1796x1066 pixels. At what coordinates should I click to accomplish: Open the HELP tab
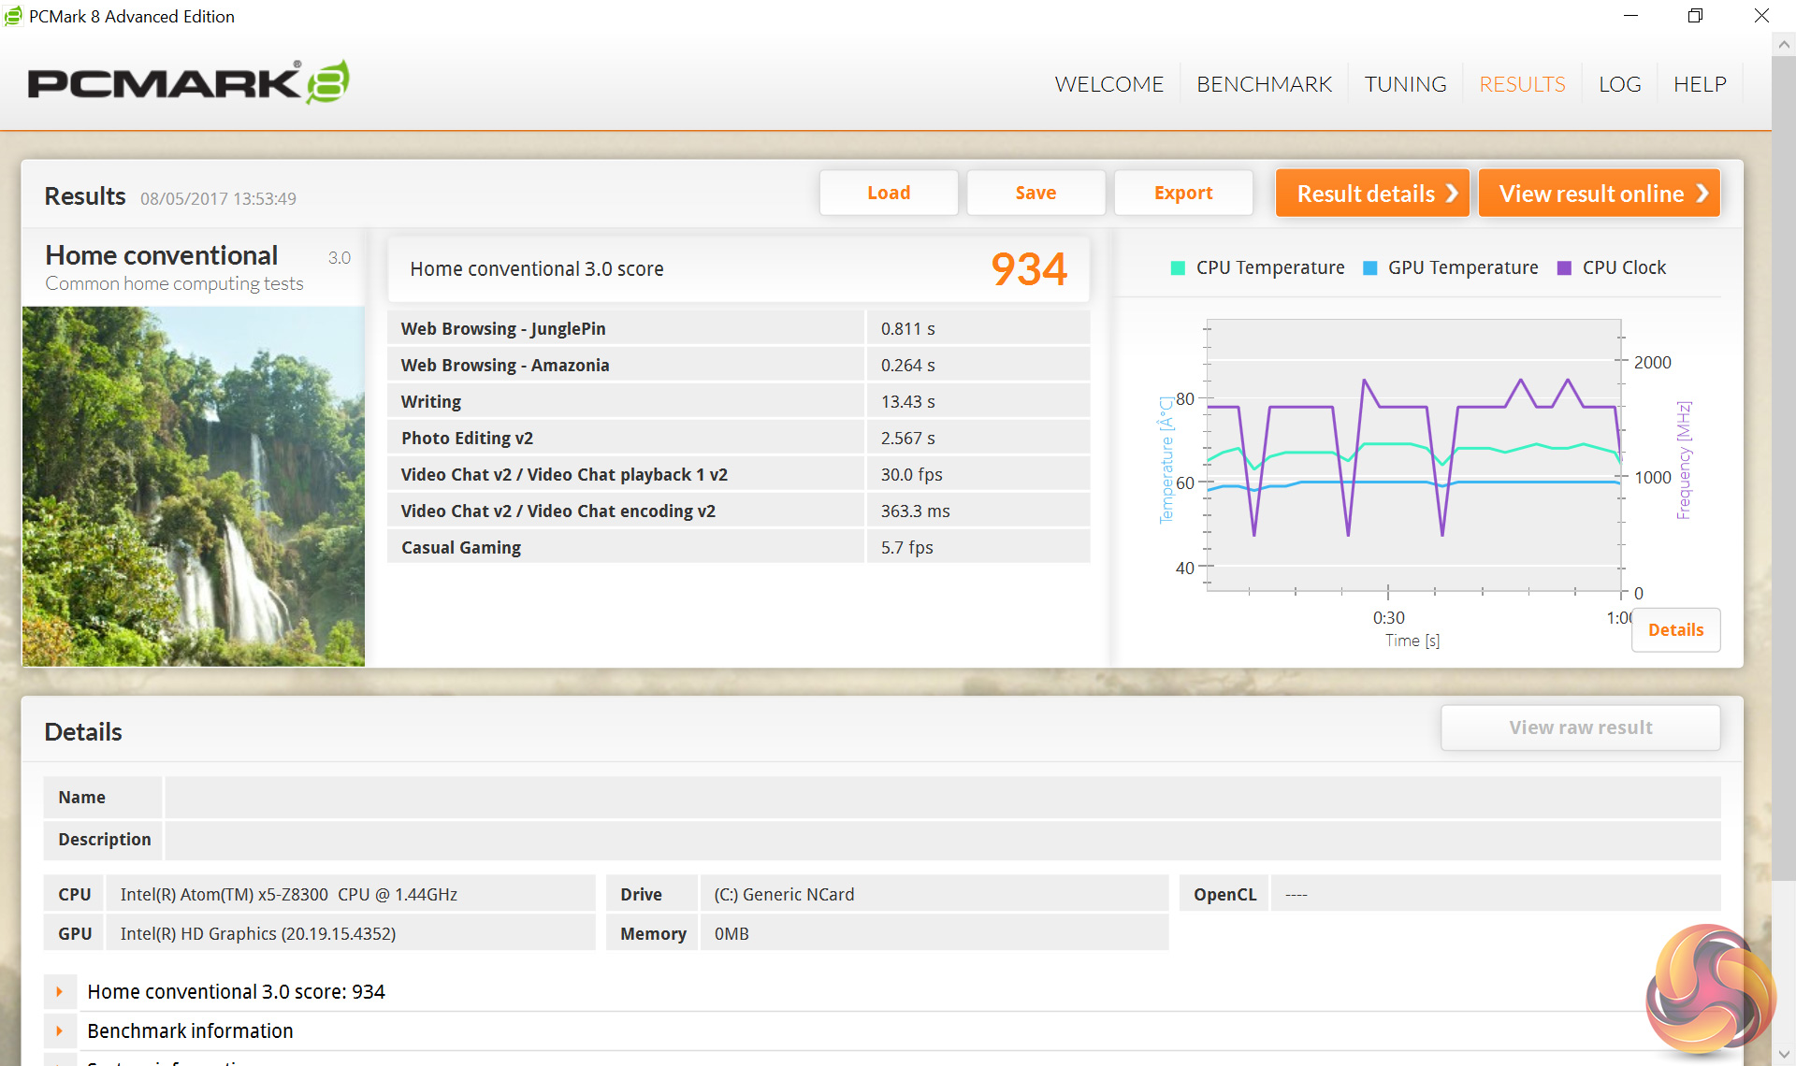[x=1700, y=84]
